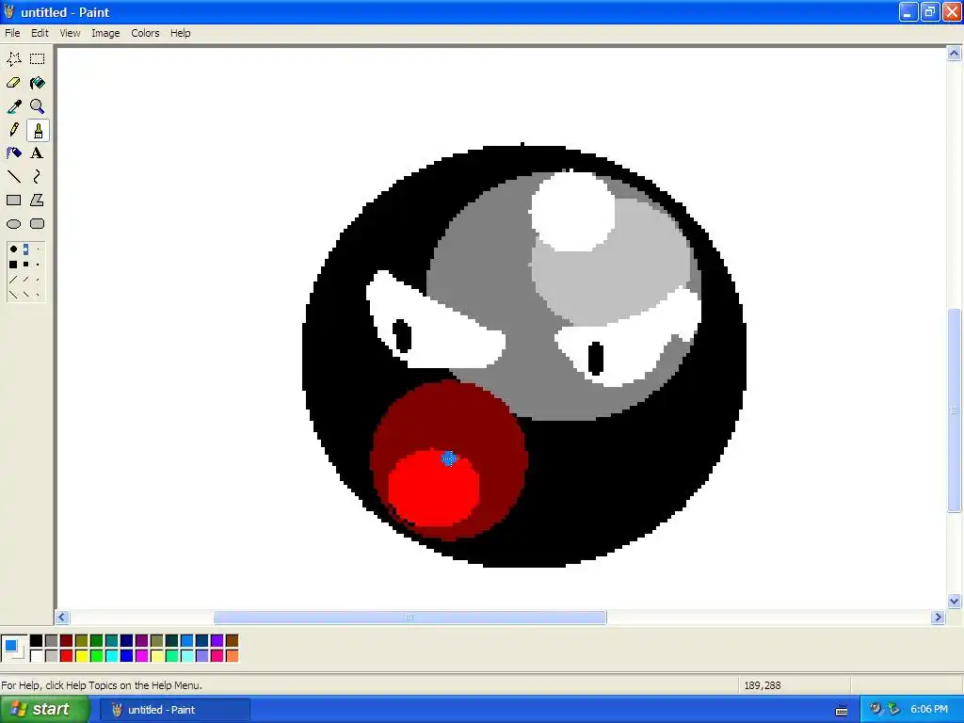Click the current foreground color box
Image resolution: width=964 pixels, height=723 pixels.
tap(10, 646)
